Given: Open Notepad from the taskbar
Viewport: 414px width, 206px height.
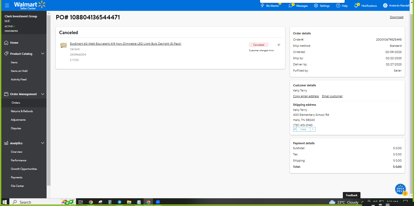Looking at the screenshot, I should 139,202.
